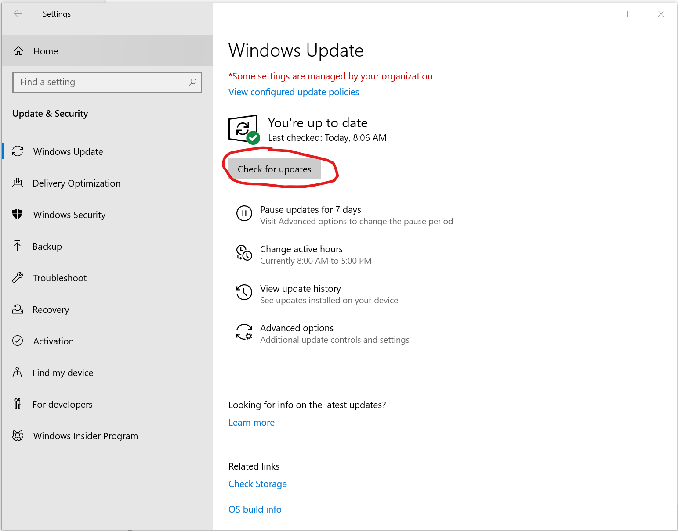Click the Delivery Optimization sidebar icon
Screen dimensions: 678x531
[x=18, y=183]
